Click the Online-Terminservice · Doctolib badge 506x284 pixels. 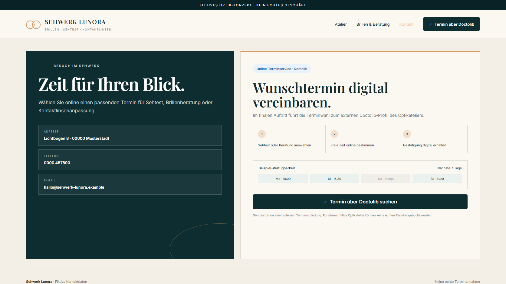click(x=282, y=69)
